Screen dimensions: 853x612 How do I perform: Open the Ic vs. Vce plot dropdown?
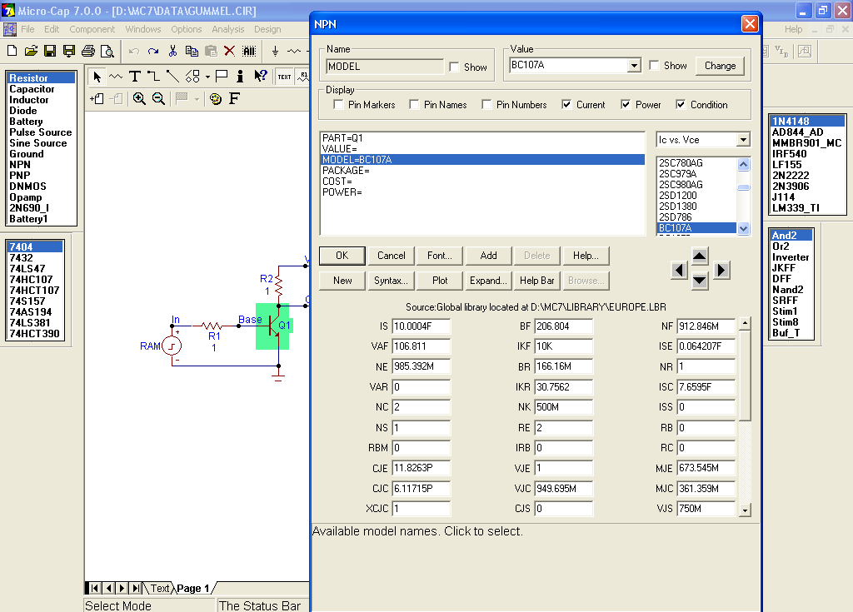pyautogui.click(x=743, y=140)
